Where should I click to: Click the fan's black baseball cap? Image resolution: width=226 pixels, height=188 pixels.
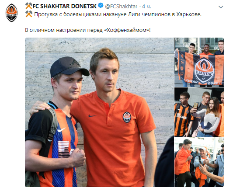(x=69, y=67)
